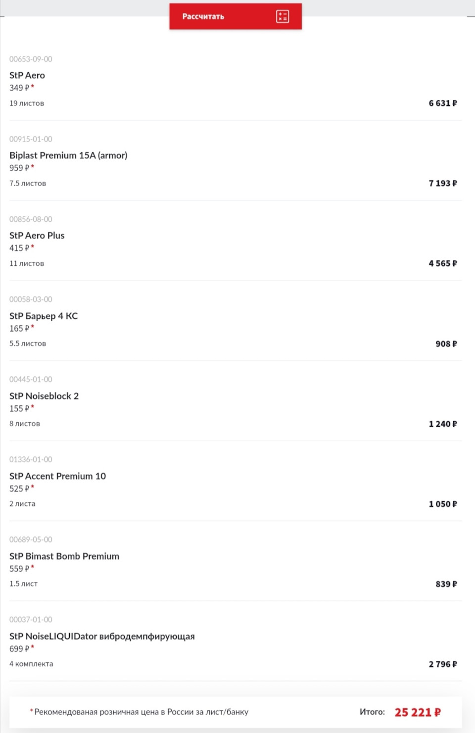Click article number 00915-01-00
The height and width of the screenshot is (733, 475).
(x=31, y=139)
